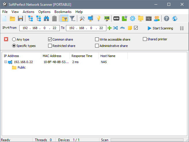Open the Options menu

click(44, 12)
